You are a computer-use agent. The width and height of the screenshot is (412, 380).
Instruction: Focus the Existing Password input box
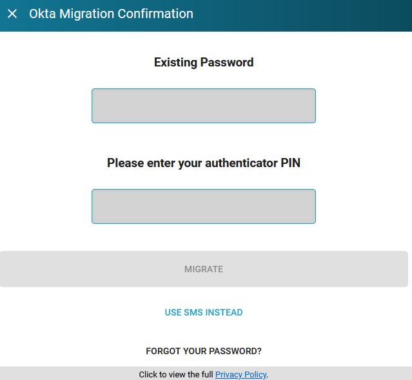tap(204, 106)
